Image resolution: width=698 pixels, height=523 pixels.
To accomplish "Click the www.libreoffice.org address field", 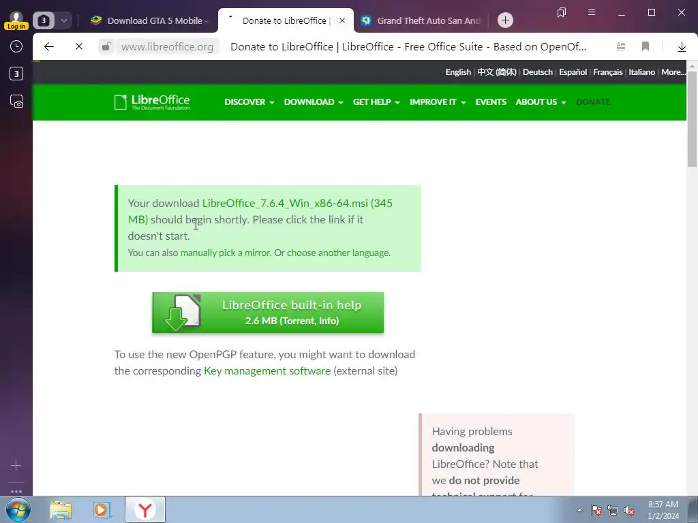I will [x=167, y=47].
